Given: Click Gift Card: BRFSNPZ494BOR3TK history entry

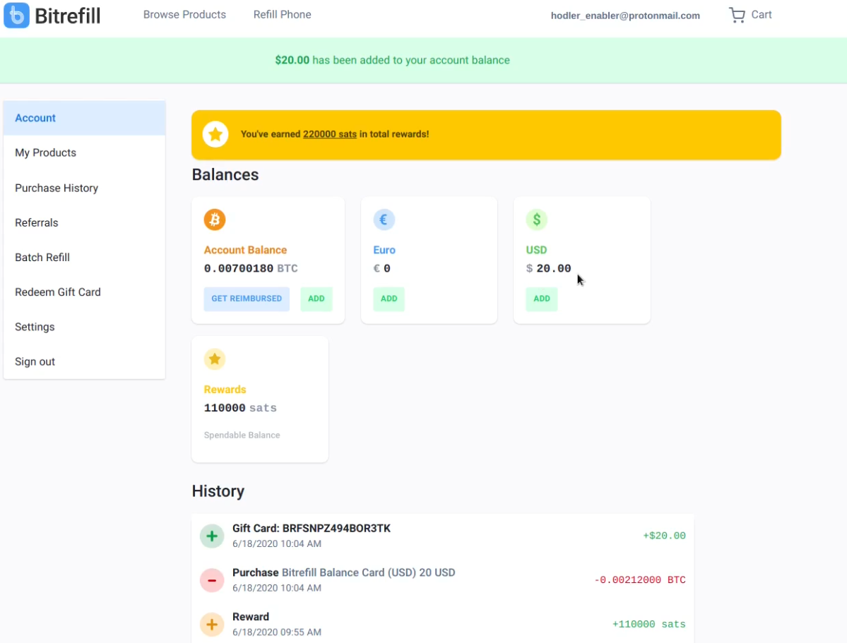Looking at the screenshot, I should (x=312, y=529).
